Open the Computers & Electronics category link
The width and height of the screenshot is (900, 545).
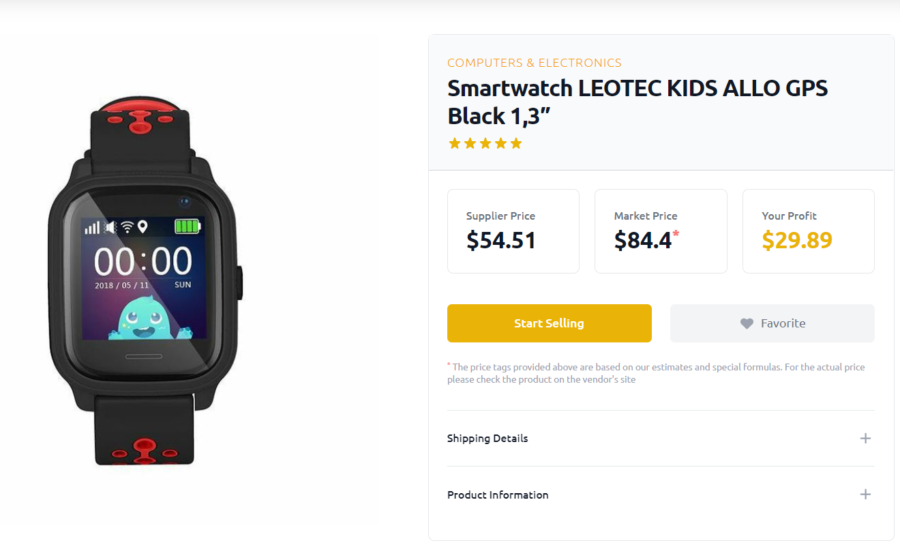click(534, 63)
